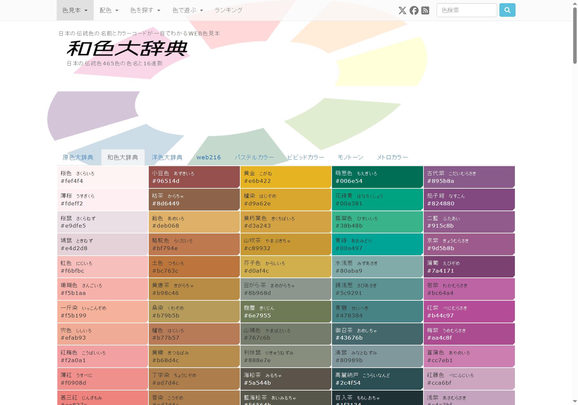Click the 葡萄 #7a4171 swatch

pyautogui.click(x=469, y=267)
